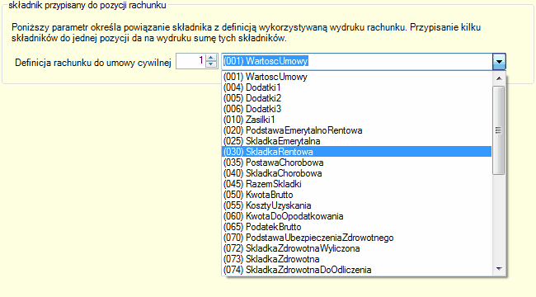
Task: Click the list scrollbar down arrow
Action: point(499,269)
